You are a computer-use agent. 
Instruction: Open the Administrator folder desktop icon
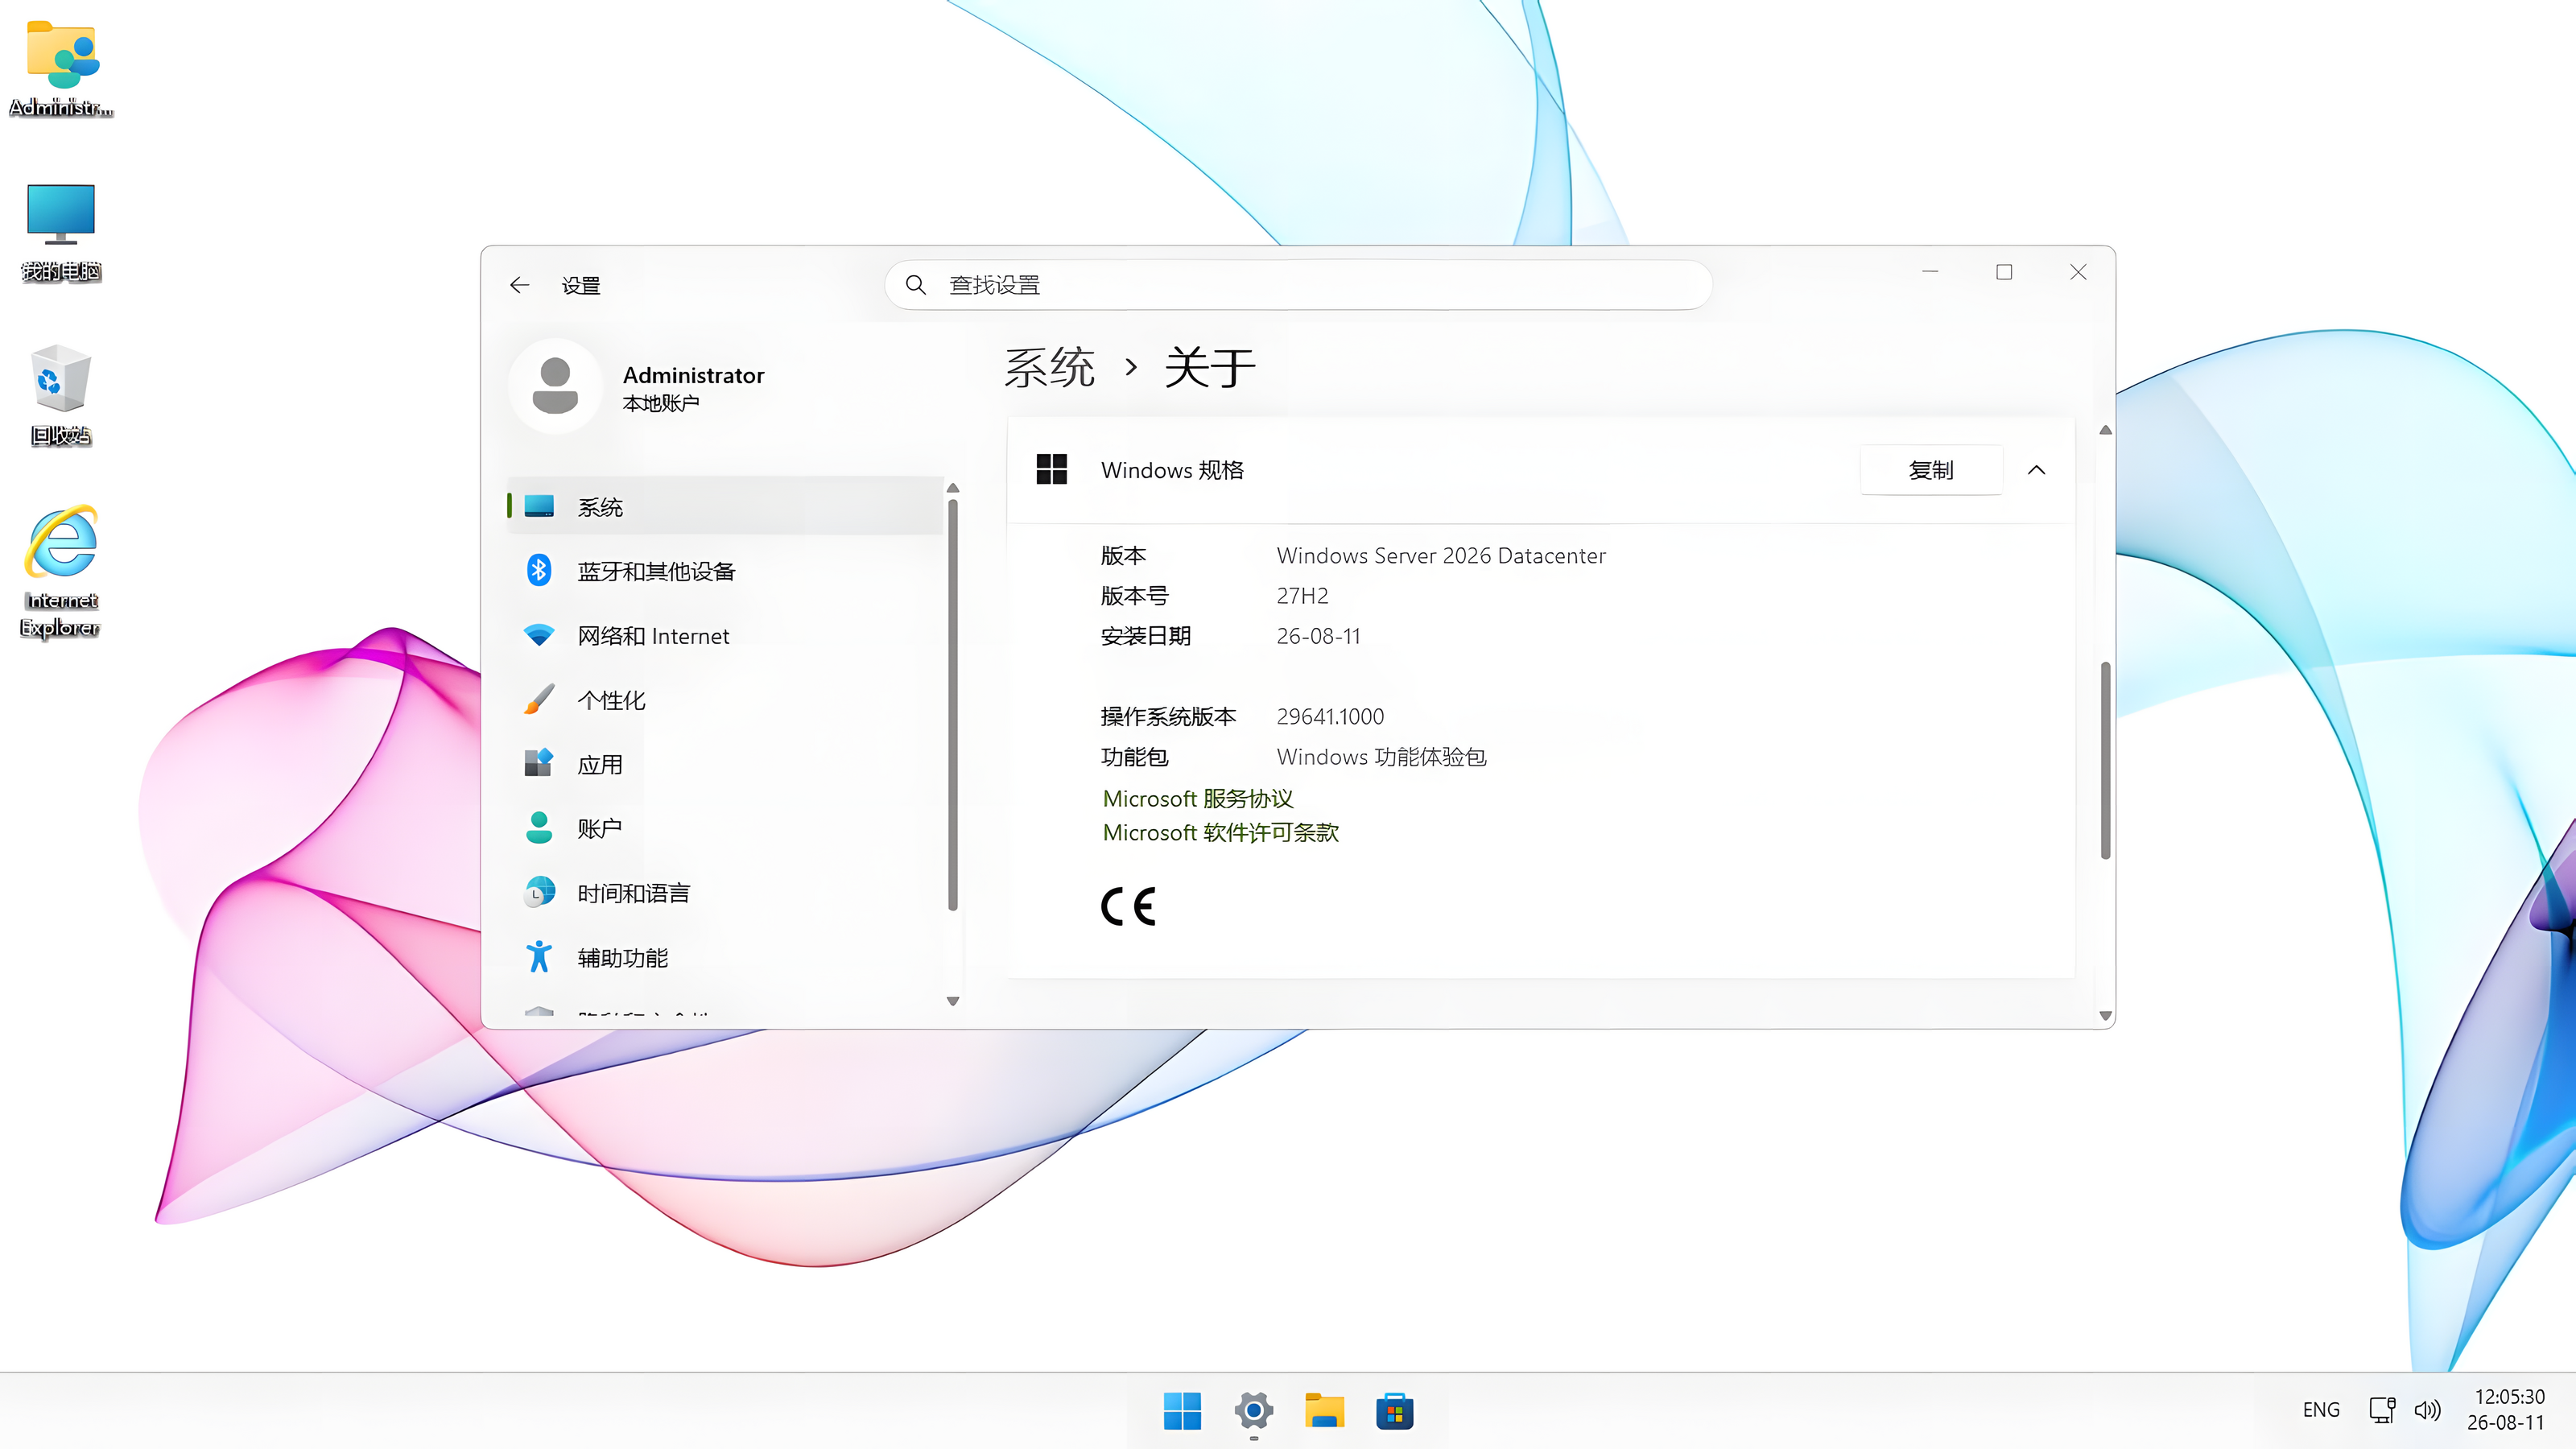pos(61,68)
